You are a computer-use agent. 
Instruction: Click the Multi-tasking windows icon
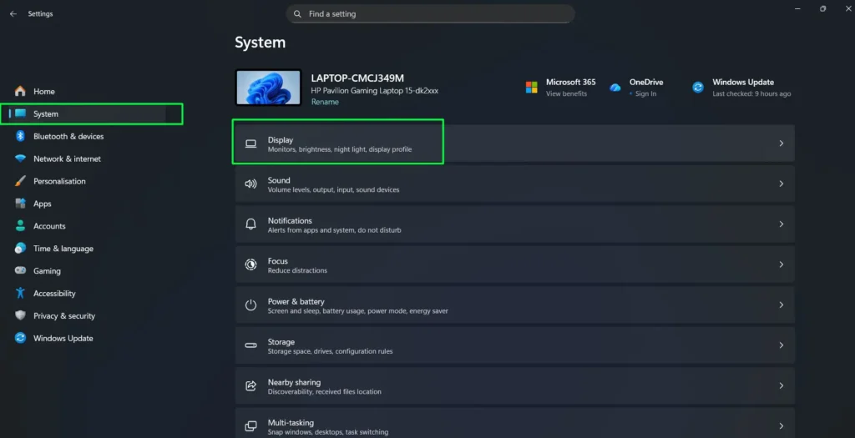pyautogui.click(x=250, y=426)
